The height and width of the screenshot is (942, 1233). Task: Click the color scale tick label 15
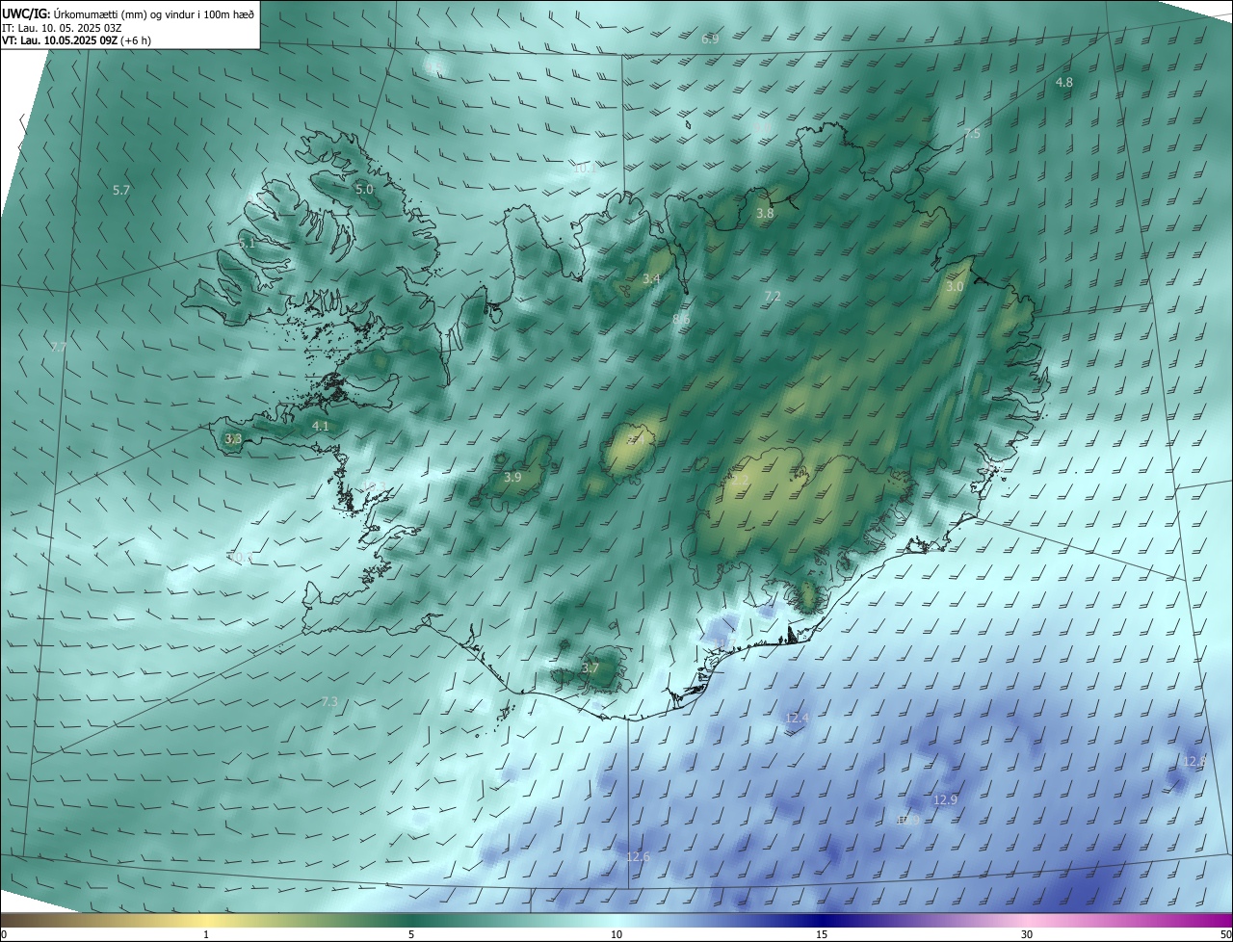(x=822, y=935)
